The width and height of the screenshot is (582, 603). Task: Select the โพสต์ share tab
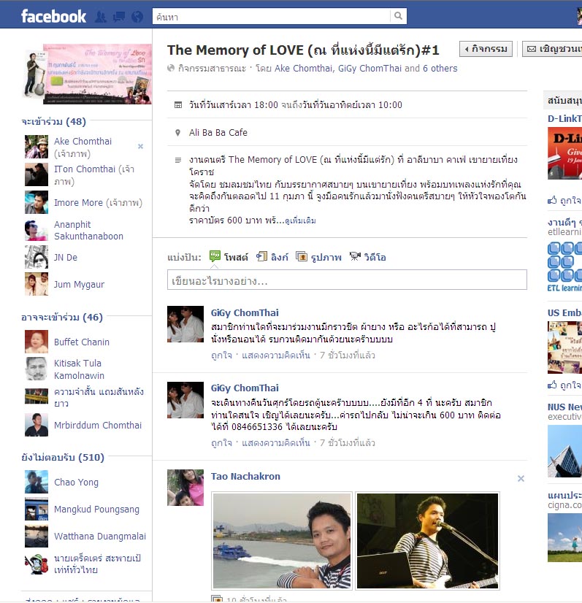[236, 257]
